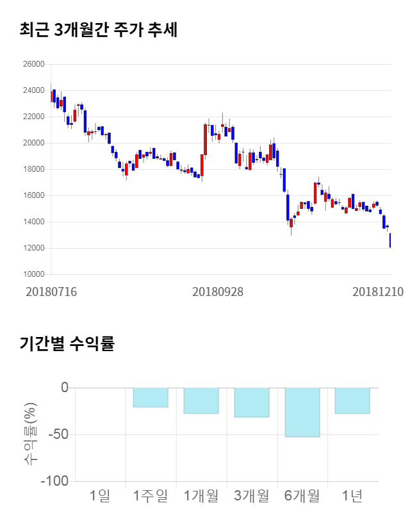The height and width of the screenshot is (519, 410).
Task: Click the 기간별 수익률 heading
Action: coord(67,343)
